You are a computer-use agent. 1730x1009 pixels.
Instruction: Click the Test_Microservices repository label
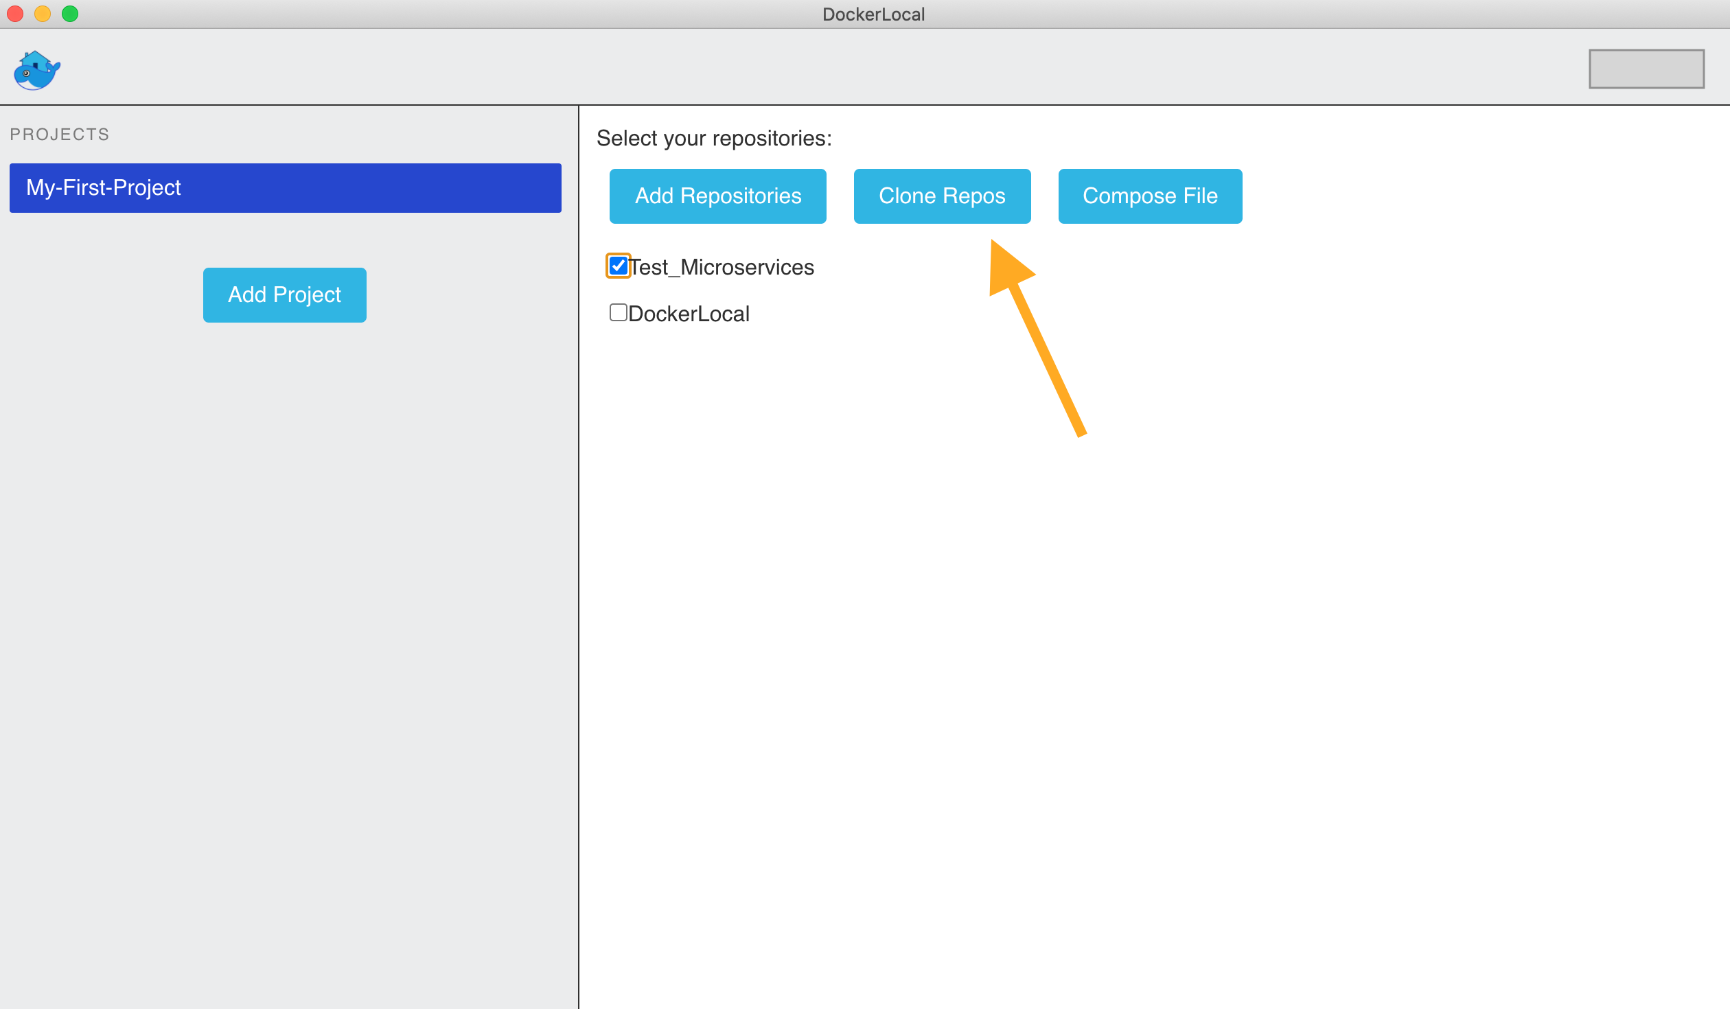pyautogui.click(x=722, y=267)
